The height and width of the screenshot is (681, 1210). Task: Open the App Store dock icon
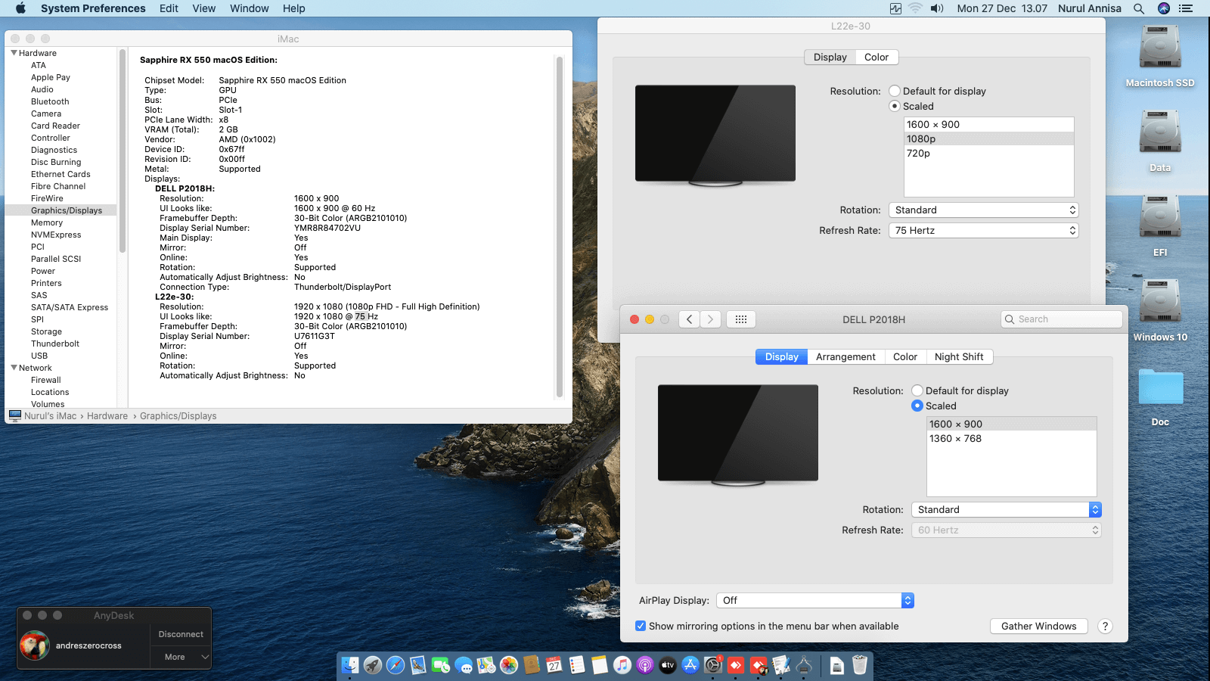coord(690,665)
